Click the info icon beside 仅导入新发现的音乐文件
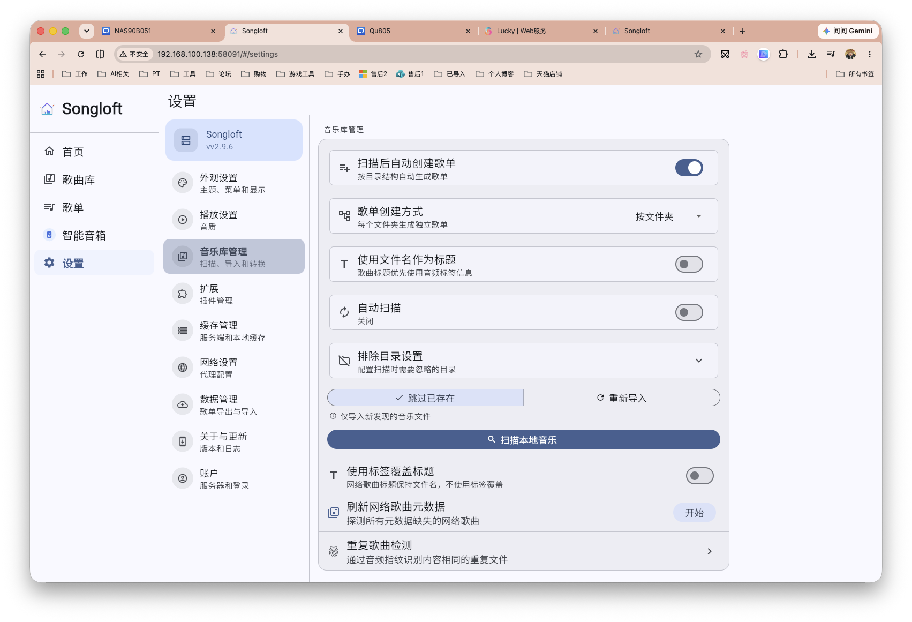Viewport: 912px width, 622px height. (x=333, y=416)
